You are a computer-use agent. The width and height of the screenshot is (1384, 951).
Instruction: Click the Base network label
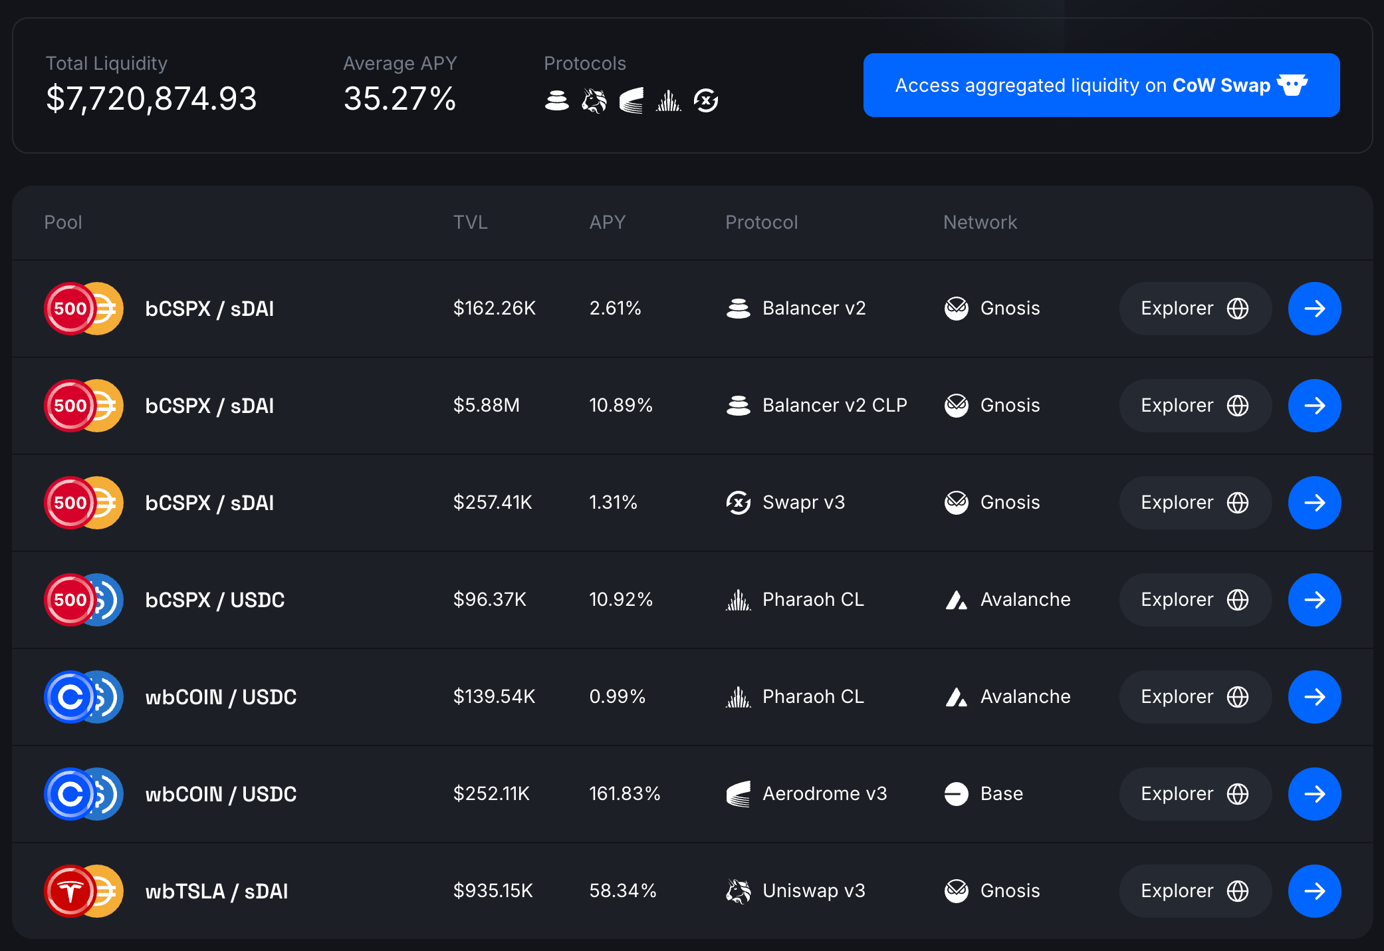pyautogui.click(x=1002, y=794)
